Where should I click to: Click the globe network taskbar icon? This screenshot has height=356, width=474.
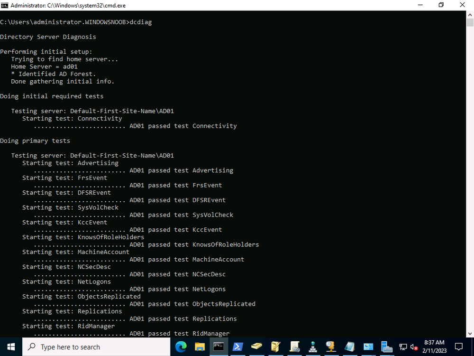(x=313, y=347)
